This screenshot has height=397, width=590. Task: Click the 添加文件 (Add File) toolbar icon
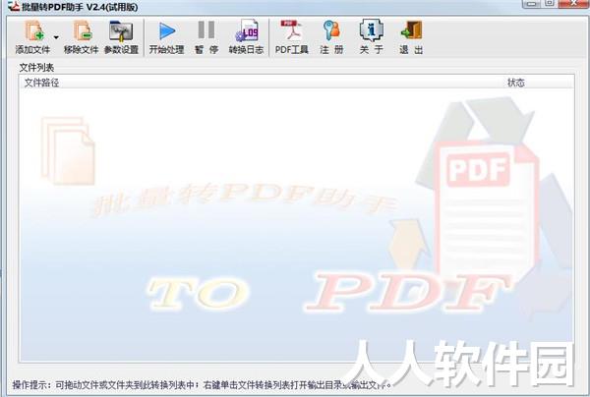[x=33, y=36]
